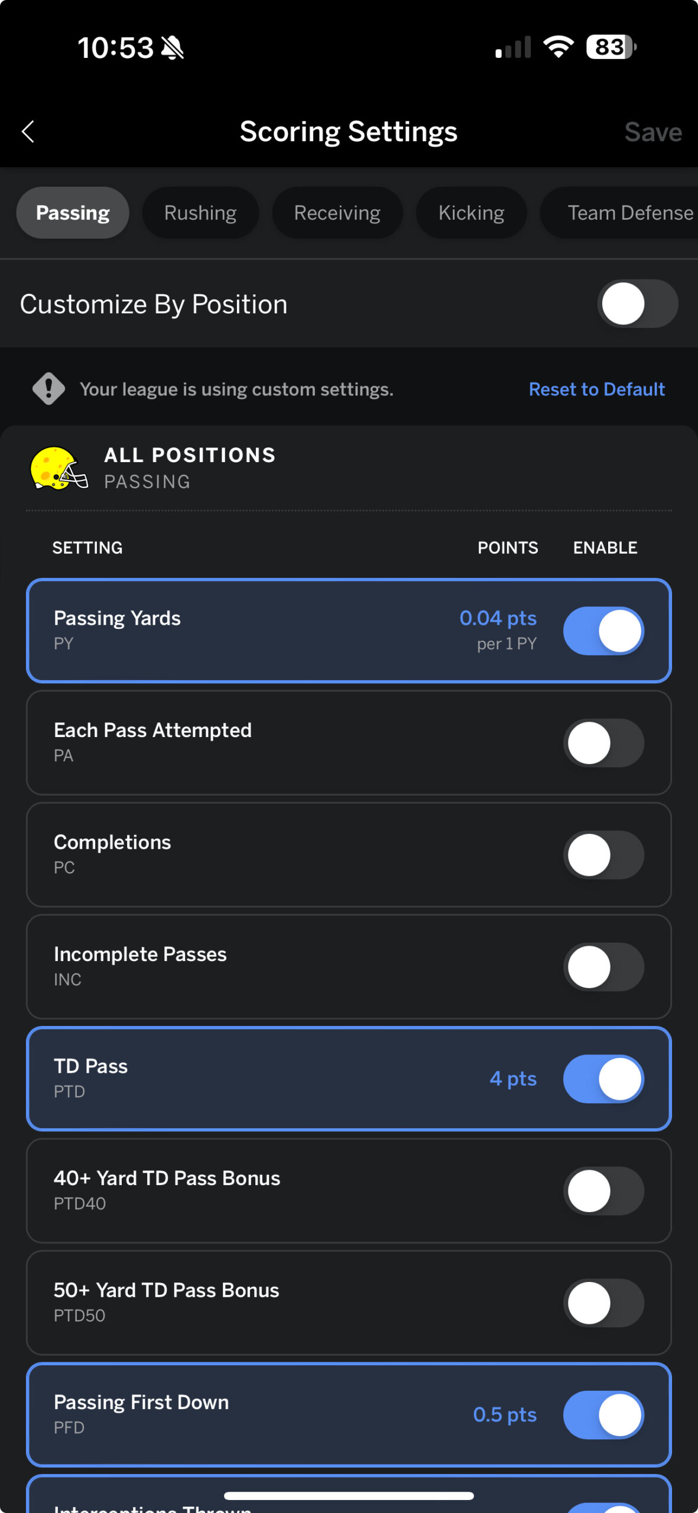
Task: Tap the battery indicator icon
Action: (x=611, y=47)
